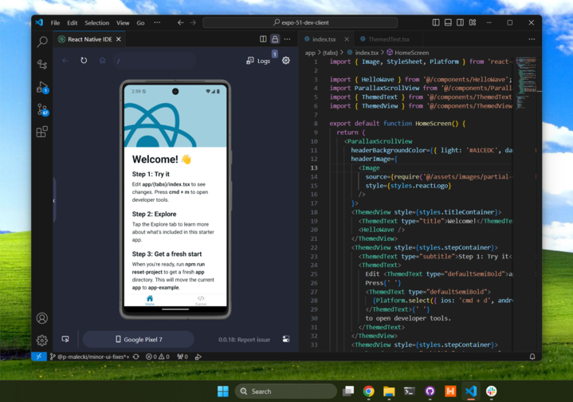Click the expo-51-dev-client command center search

(x=300, y=22)
